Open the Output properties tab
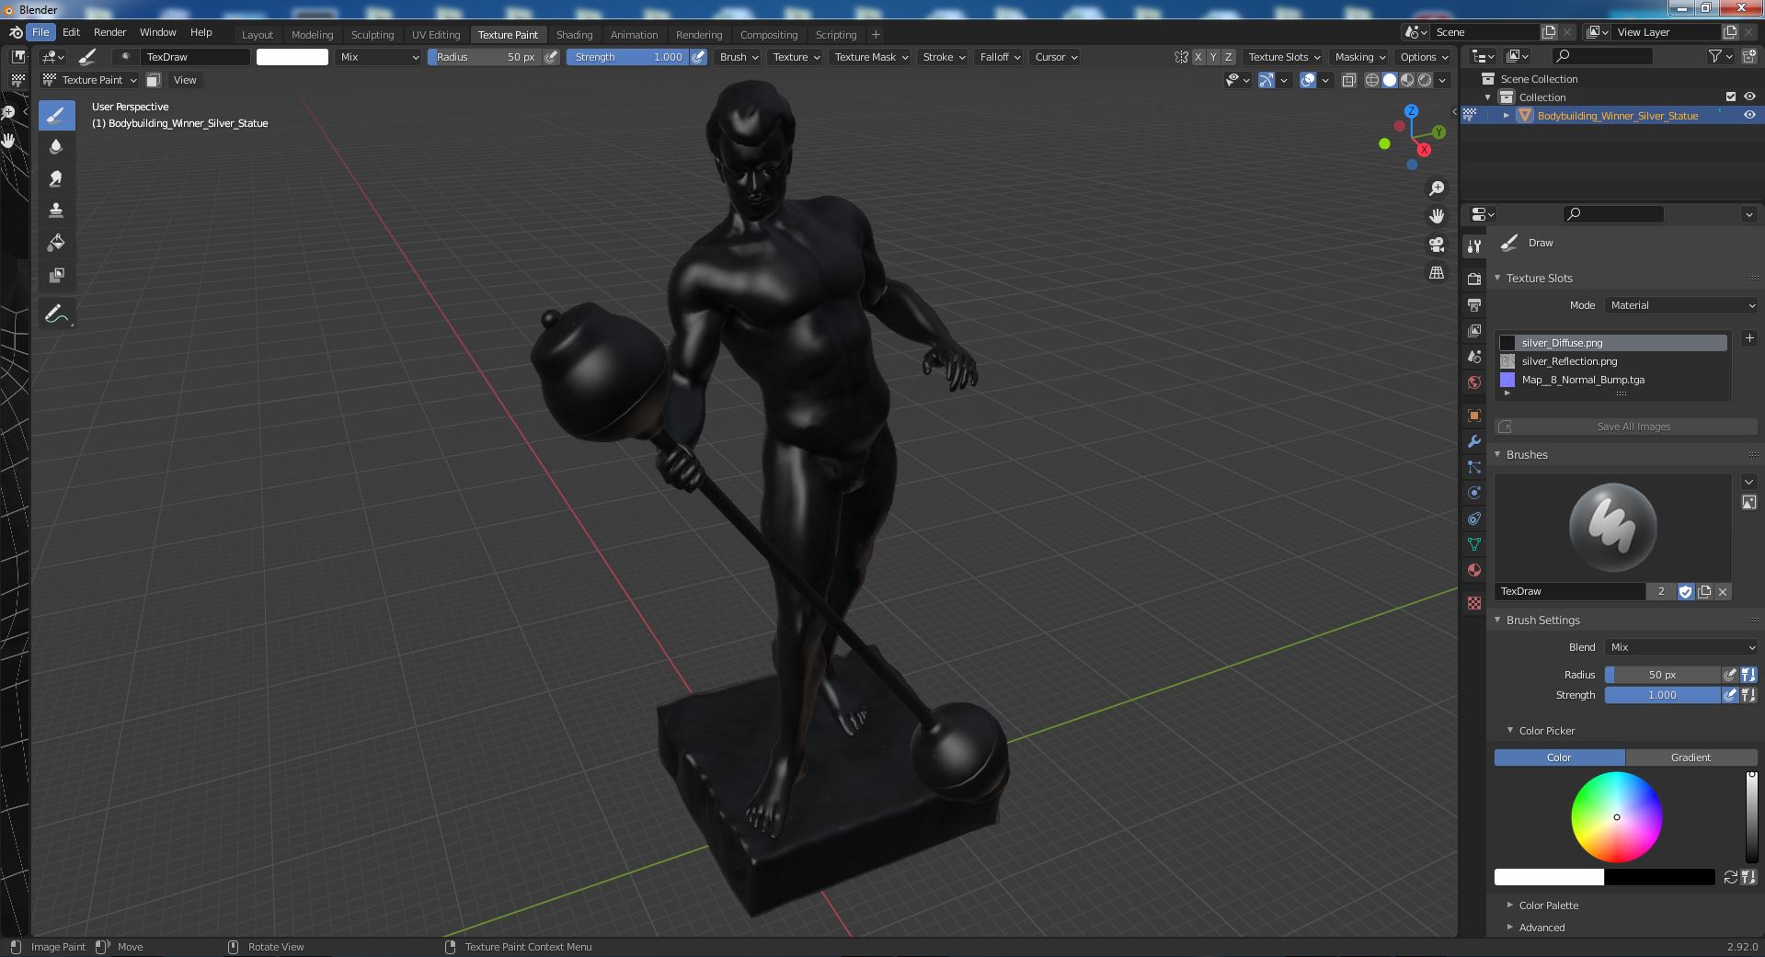This screenshot has width=1765, height=957. coord(1474,304)
